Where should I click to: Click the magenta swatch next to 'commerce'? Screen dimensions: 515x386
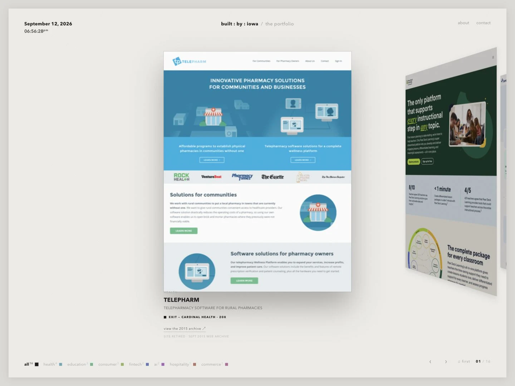[x=226, y=365]
